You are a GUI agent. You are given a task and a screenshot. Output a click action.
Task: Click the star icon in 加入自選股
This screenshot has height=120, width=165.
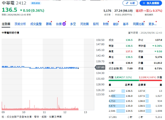pos(144,3)
